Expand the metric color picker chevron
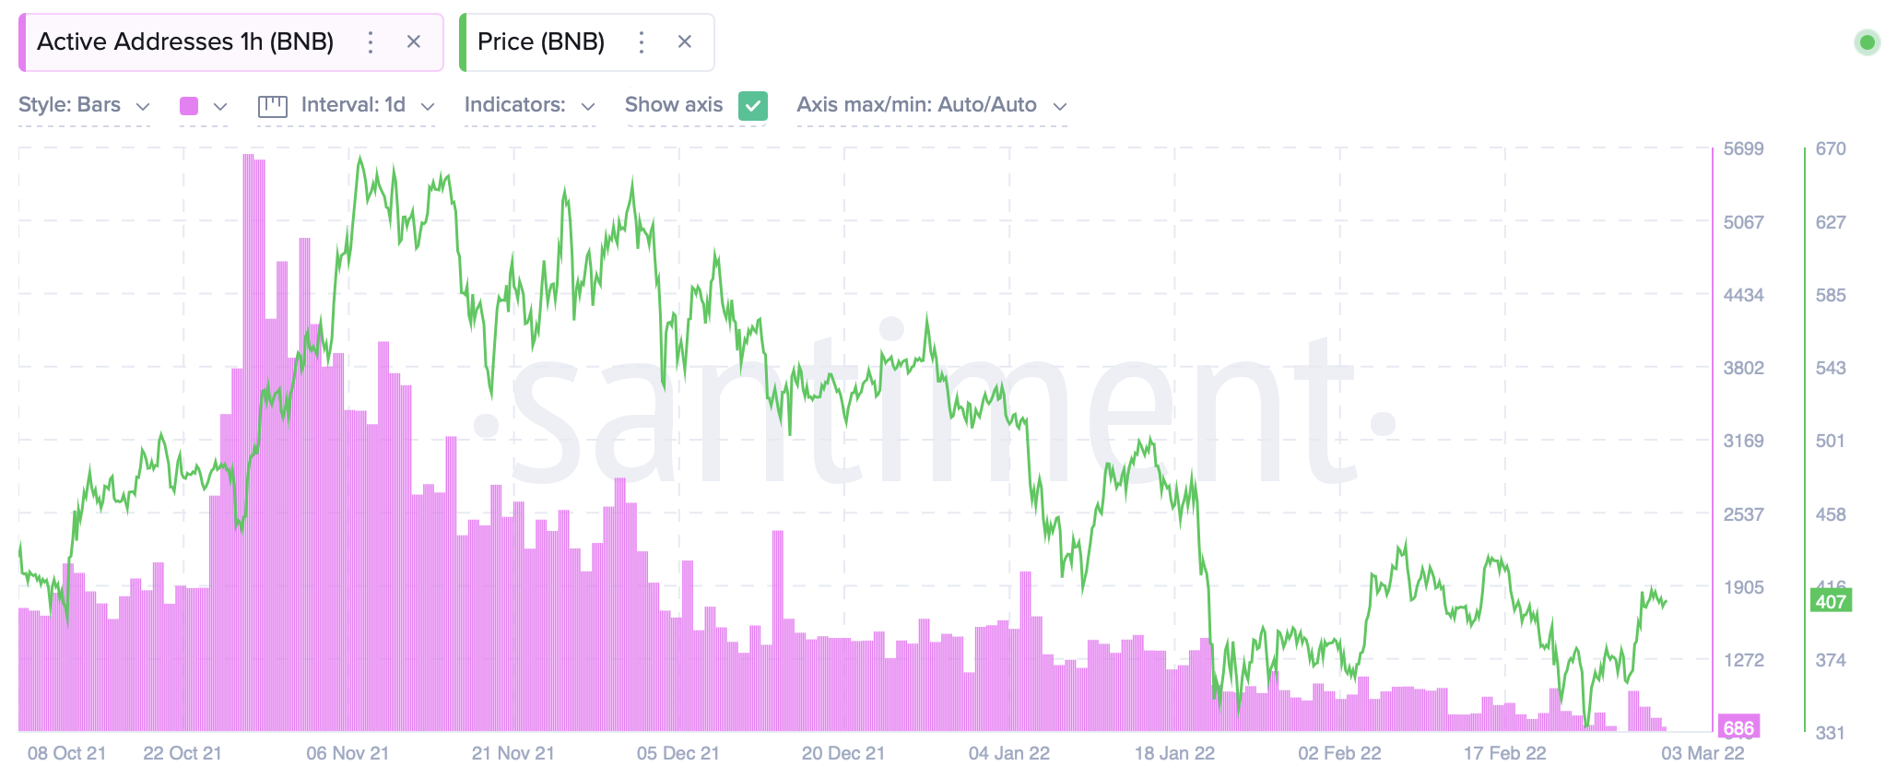Image resolution: width=1897 pixels, height=778 pixels. 218,105
